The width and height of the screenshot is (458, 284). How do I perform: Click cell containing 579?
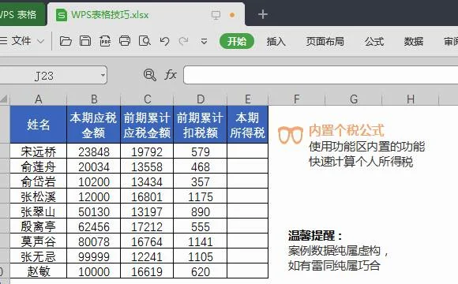click(201, 151)
